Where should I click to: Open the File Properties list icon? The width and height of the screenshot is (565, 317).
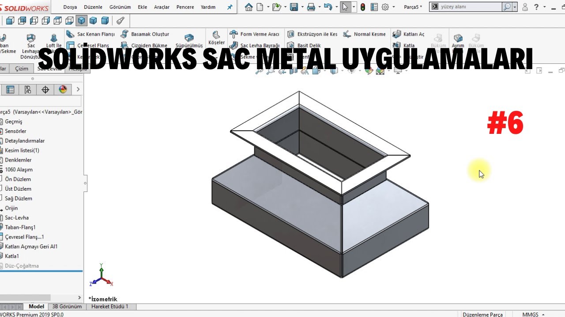pyautogui.click(x=374, y=7)
